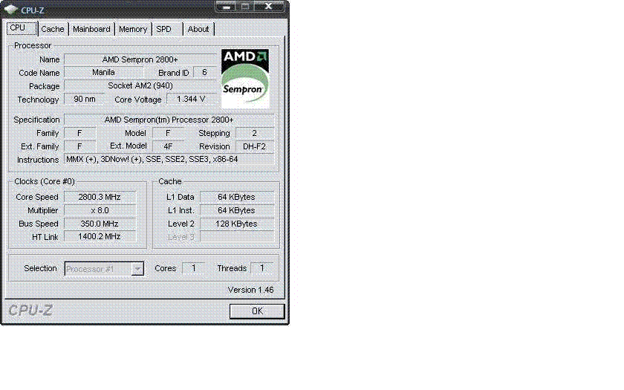Maximize the CPU-Z window
Screen dimensions: 624x390
(245, 7)
